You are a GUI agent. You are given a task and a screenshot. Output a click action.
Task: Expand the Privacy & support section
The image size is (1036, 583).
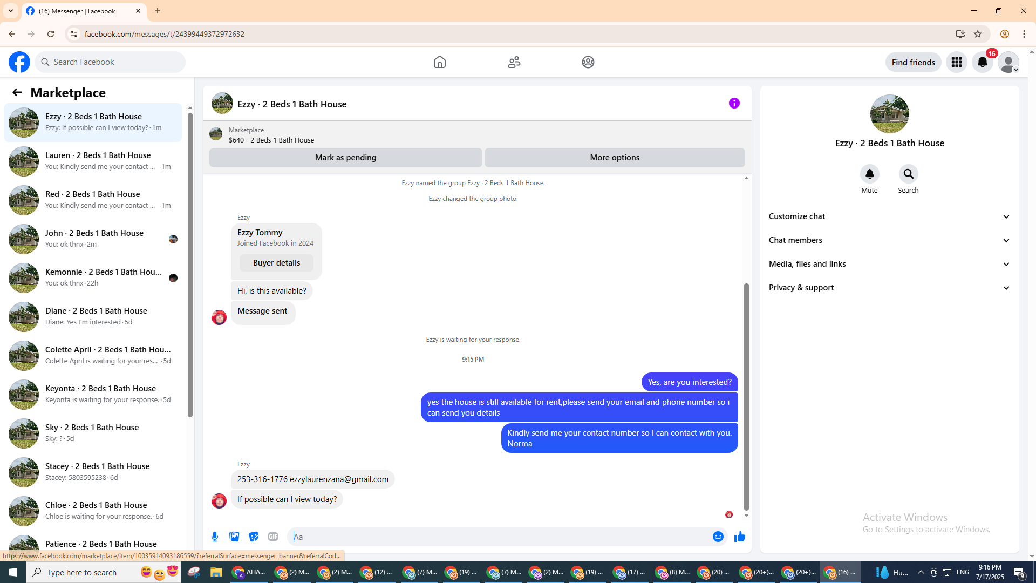(890, 288)
